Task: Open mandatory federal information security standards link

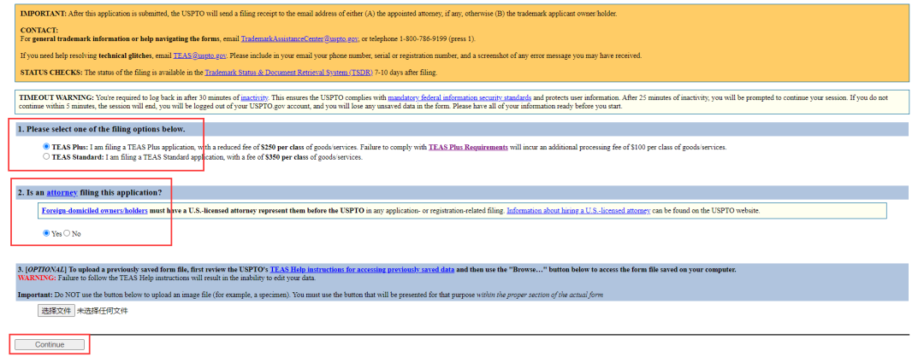Action: pyautogui.click(x=459, y=97)
